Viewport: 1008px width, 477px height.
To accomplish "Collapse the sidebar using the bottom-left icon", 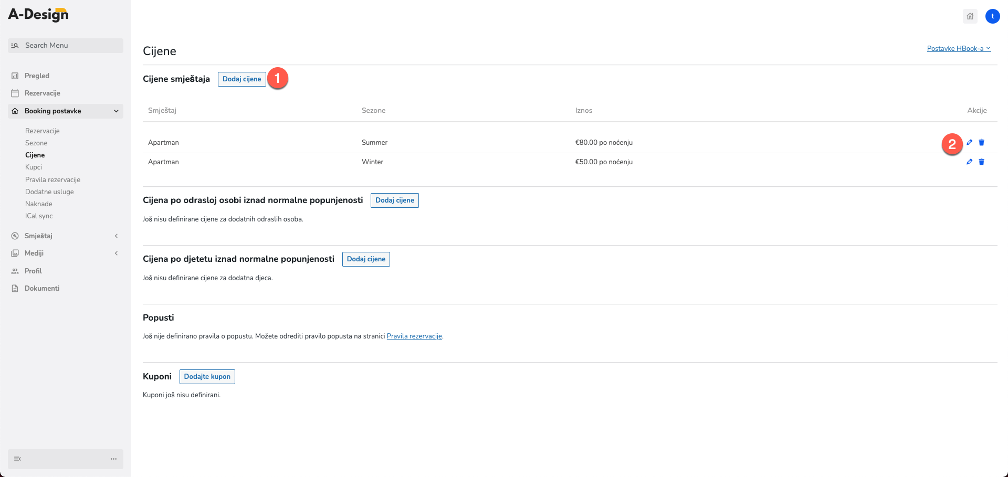I will (17, 459).
